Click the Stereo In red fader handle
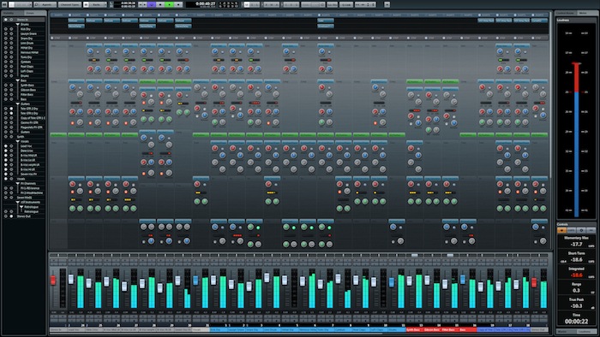 [53, 281]
